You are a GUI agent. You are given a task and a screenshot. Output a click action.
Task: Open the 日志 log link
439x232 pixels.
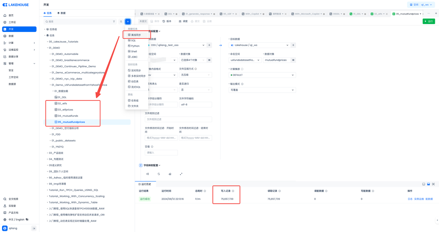pyautogui.click(x=410, y=199)
